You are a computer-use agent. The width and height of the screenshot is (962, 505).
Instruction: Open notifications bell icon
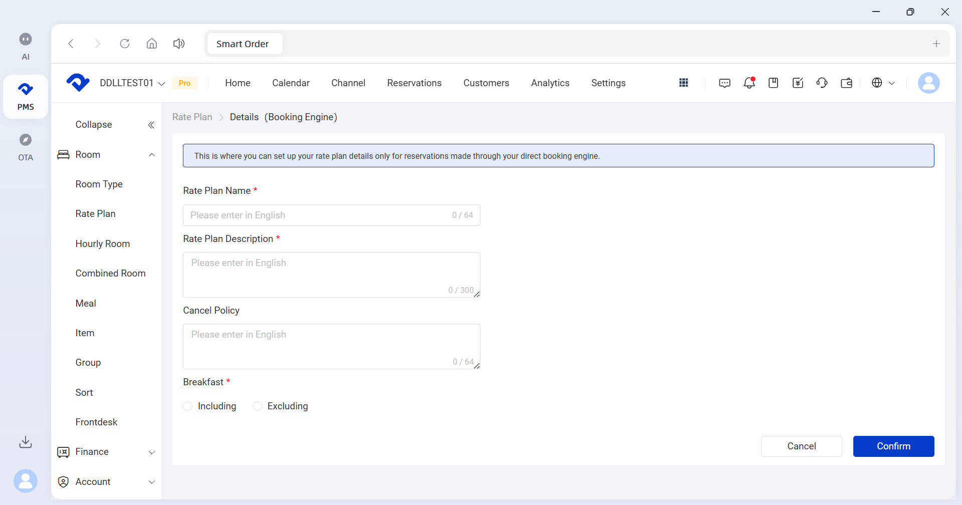750,83
